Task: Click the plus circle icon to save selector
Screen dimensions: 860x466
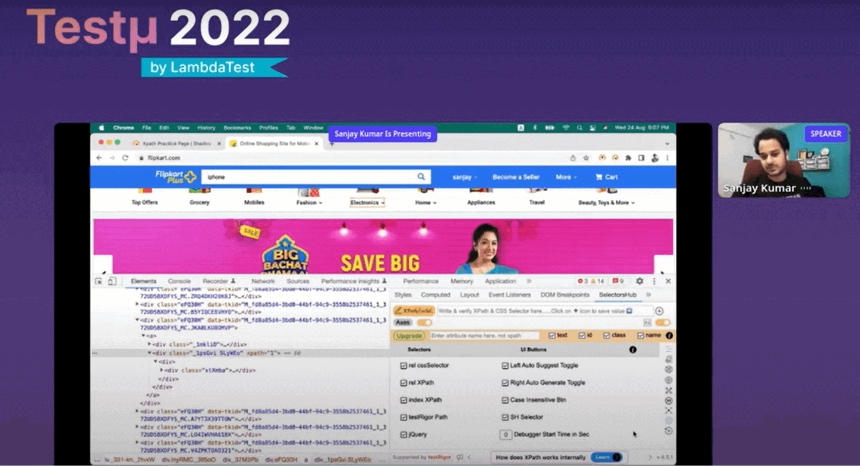Action: (x=660, y=311)
